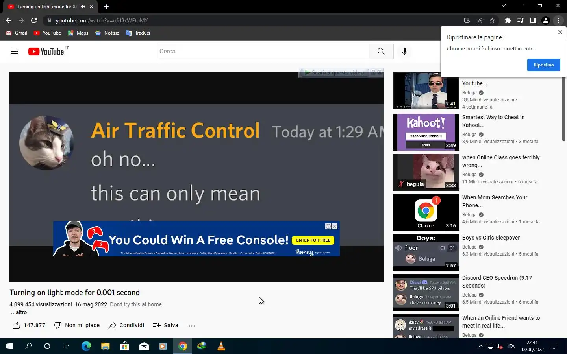
Task: Open YouTube bookmark in bookmarks bar
Action: click(48, 33)
